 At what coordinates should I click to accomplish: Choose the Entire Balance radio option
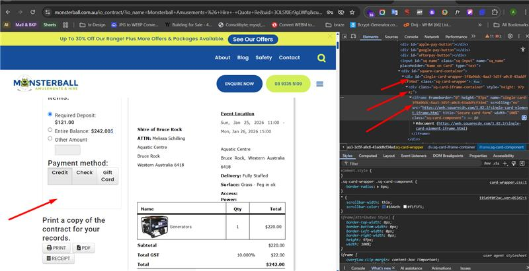[50, 130]
